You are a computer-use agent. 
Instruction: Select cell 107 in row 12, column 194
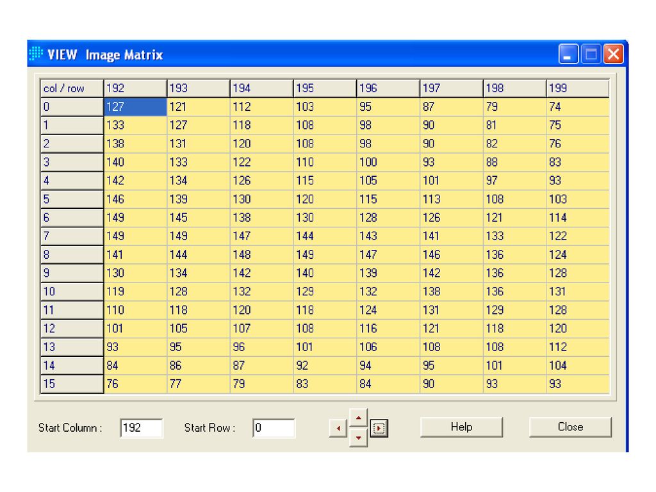(x=261, y=329)
